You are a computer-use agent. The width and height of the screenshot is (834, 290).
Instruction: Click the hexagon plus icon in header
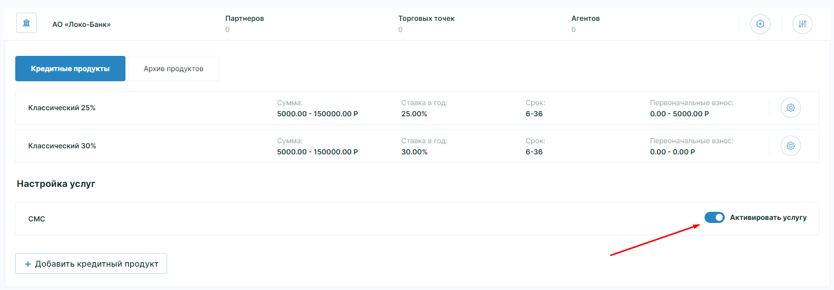click(760, 24)
